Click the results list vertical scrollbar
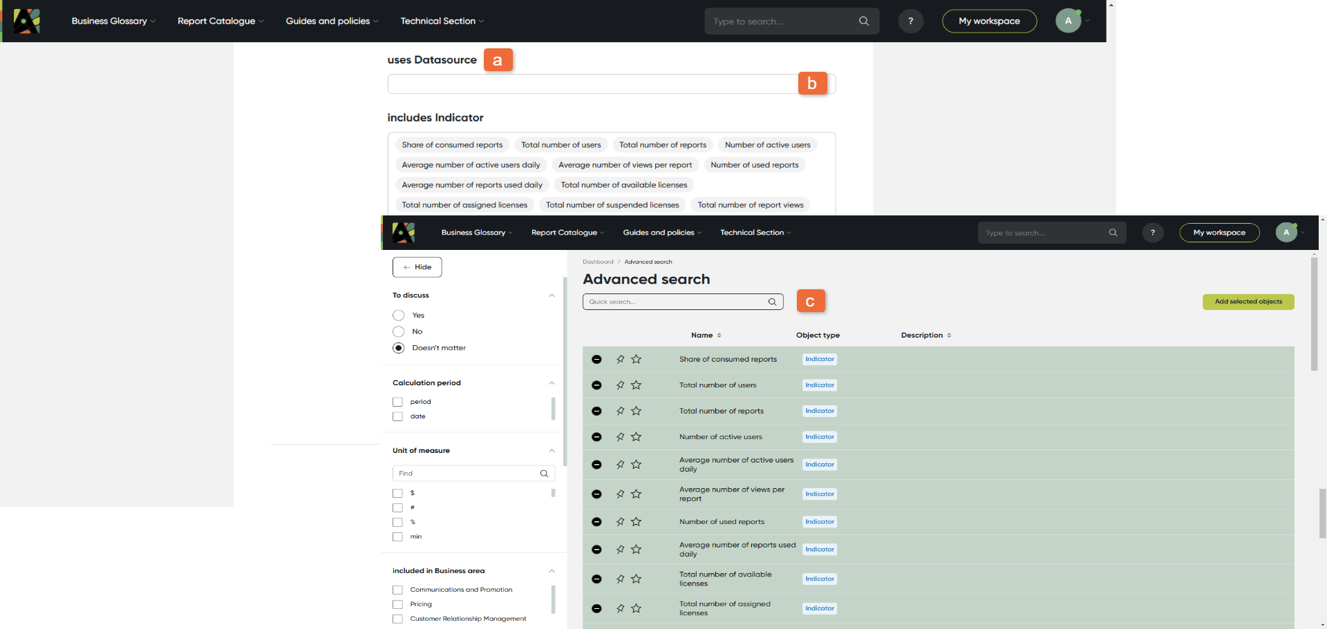 point(1314,314)
